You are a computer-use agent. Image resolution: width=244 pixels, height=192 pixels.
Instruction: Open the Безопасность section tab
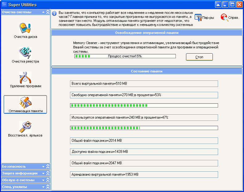click(x=26, y=166)
